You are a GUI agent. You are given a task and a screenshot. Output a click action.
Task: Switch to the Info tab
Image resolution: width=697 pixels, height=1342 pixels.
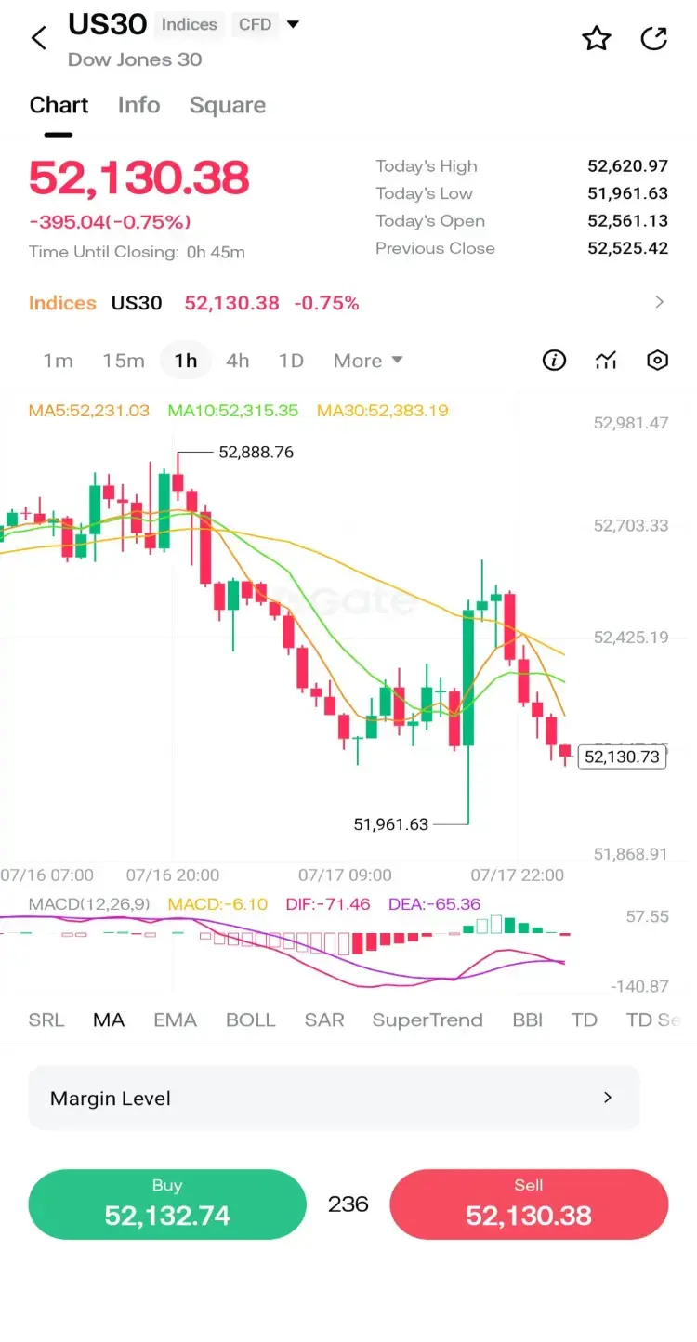139,105
